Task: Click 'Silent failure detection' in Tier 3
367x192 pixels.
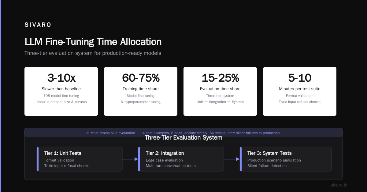Action: [267, 166]
